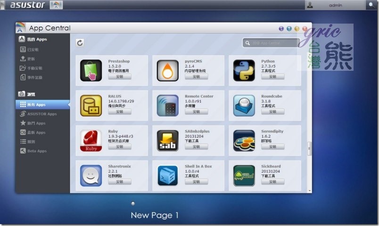Click the scrollbar thumb of app list
This screenshot has width=379, height=226.
(309, 148)
